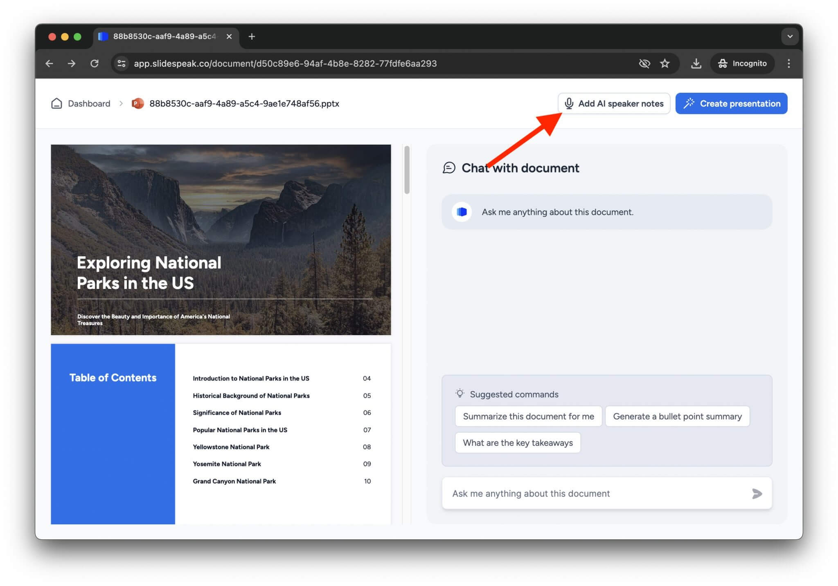Open the Chrome three-dot menu
This screenshot has width=838, height=586.
(789, 63)
